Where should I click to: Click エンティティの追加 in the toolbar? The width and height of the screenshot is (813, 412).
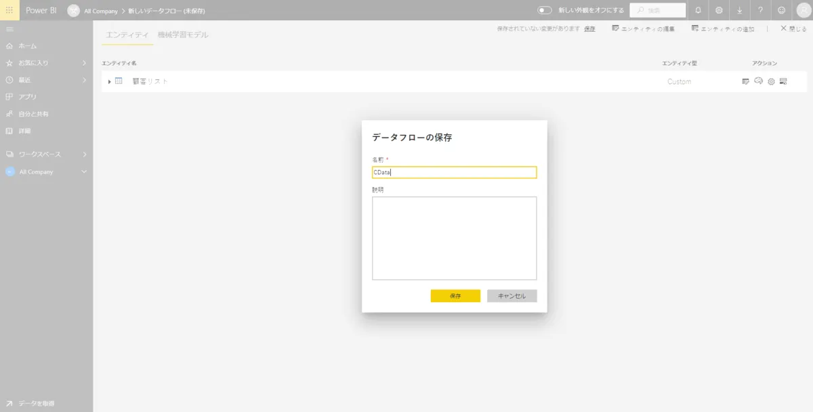coord(723,29)
